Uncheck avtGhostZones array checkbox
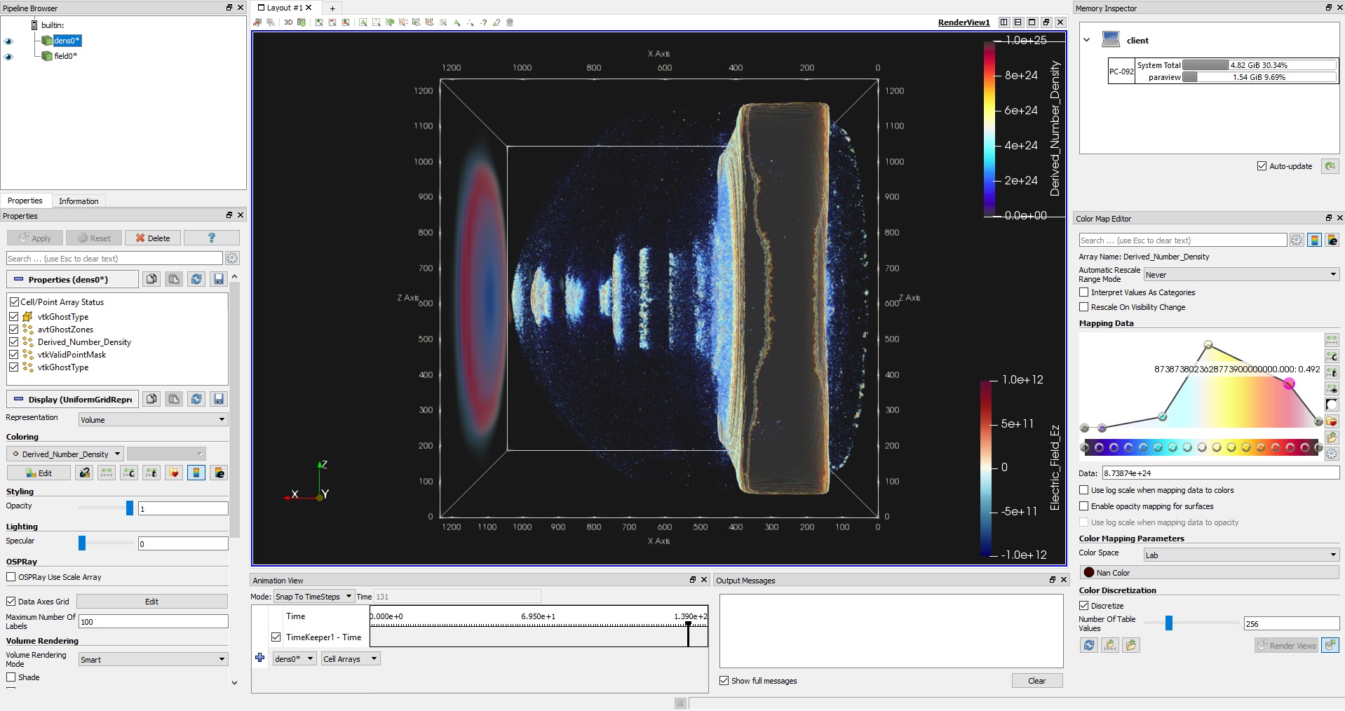Viewport: 1345px width, 711px height. pos(13,329)
